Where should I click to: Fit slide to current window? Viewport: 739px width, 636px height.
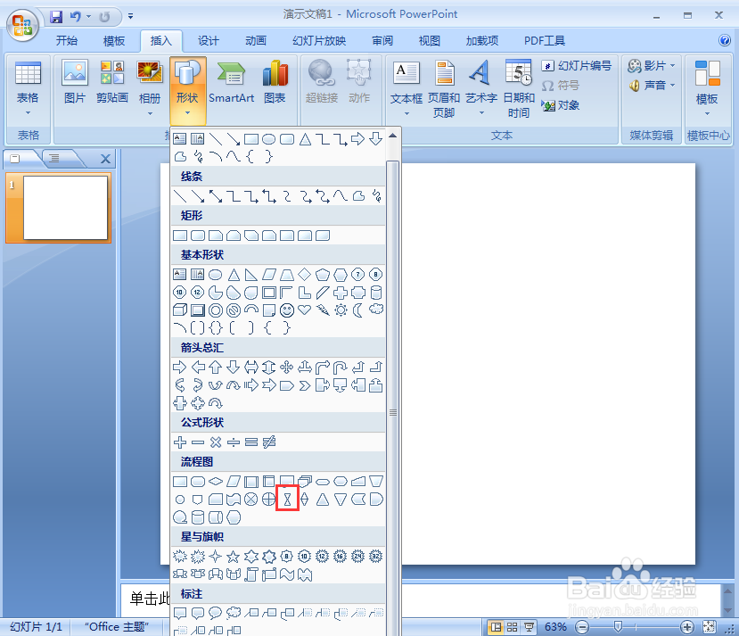coord(709,627)
